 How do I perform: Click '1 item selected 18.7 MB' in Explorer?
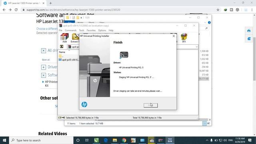tap(91, 124)
